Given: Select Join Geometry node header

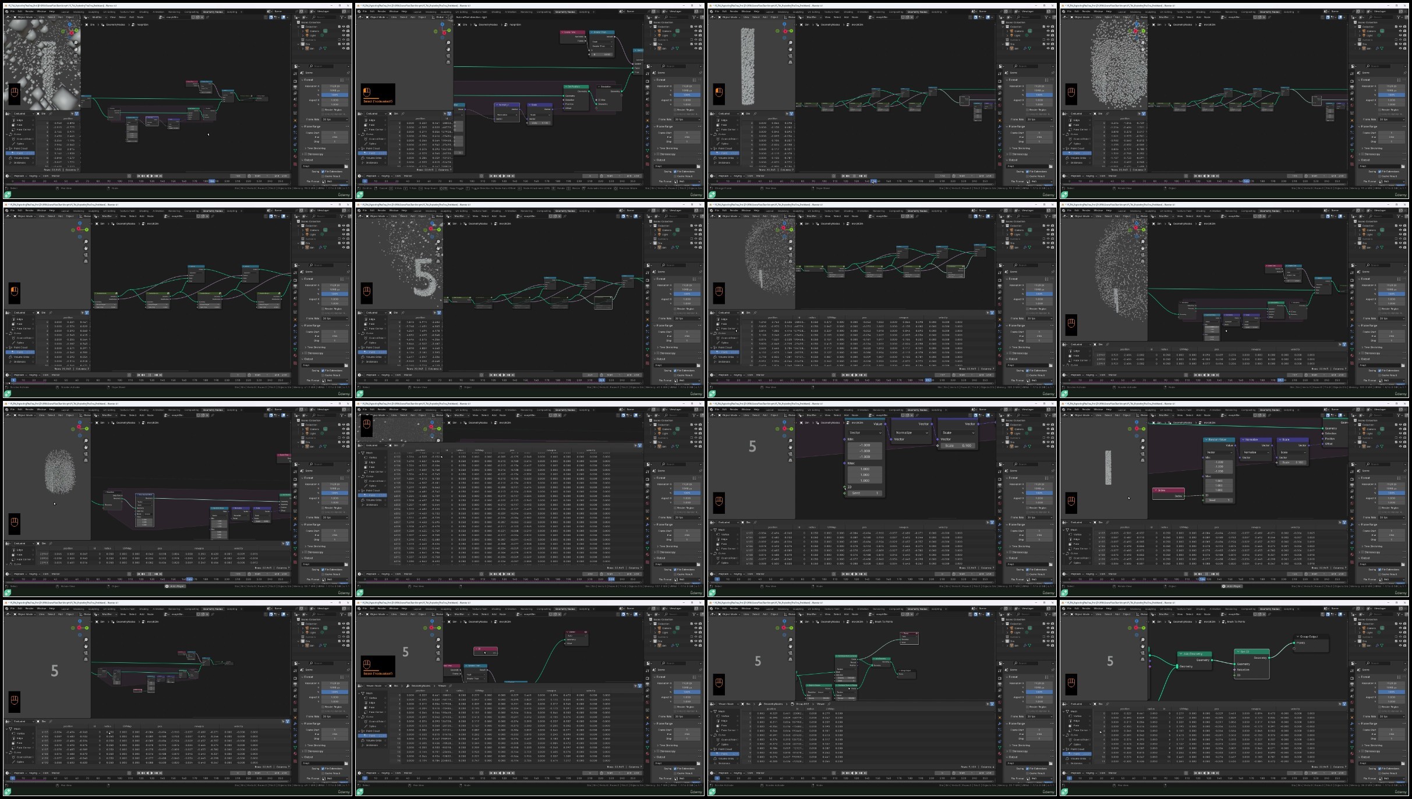Looking at the screenshot, I should 1195,654.
